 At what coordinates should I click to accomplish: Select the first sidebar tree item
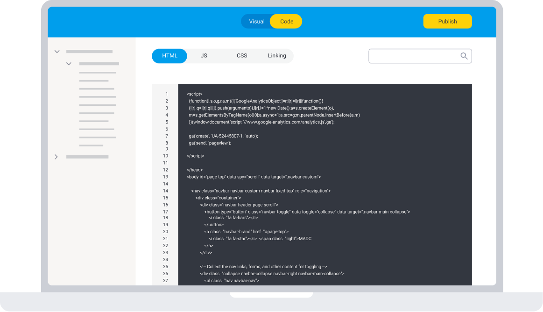tap(89, 51)
